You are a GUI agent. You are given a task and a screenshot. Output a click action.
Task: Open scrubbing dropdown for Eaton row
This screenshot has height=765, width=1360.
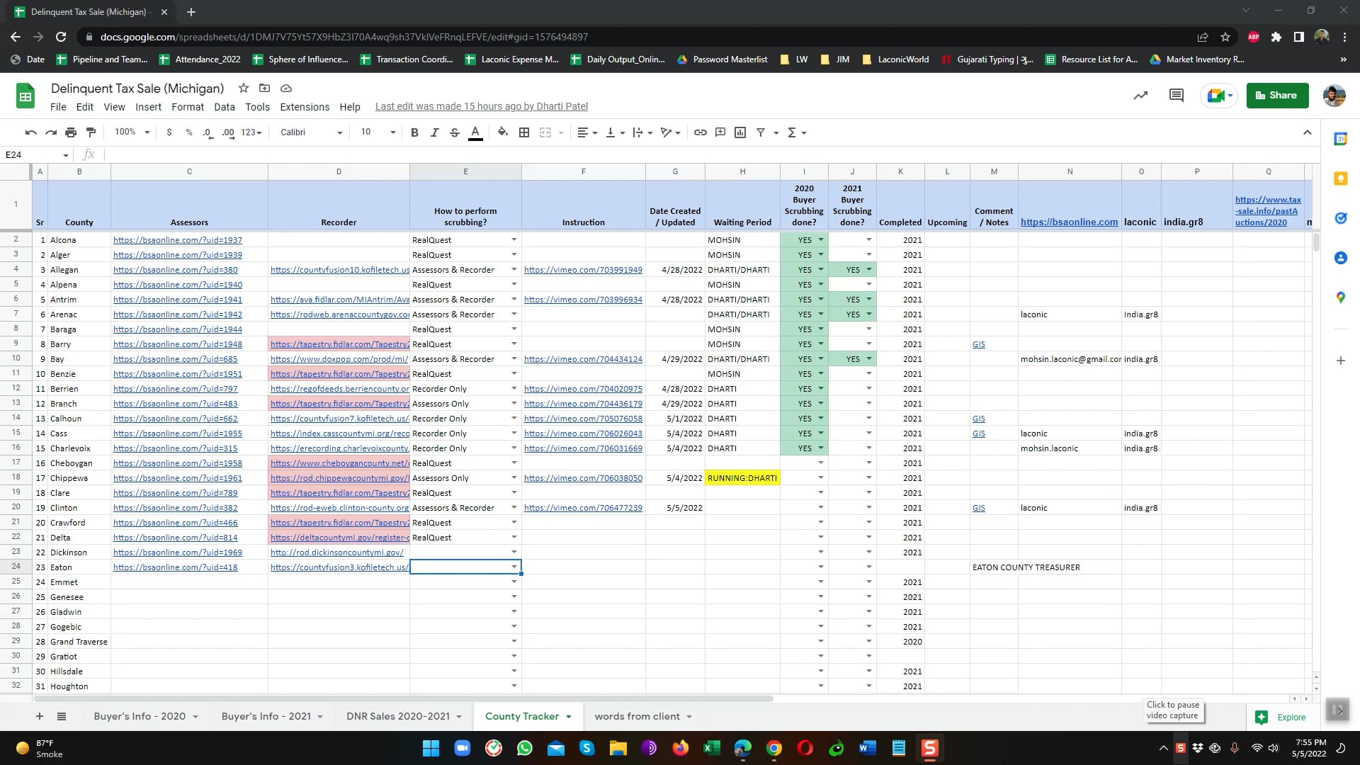pyautogui.click(x=514, y=567)
